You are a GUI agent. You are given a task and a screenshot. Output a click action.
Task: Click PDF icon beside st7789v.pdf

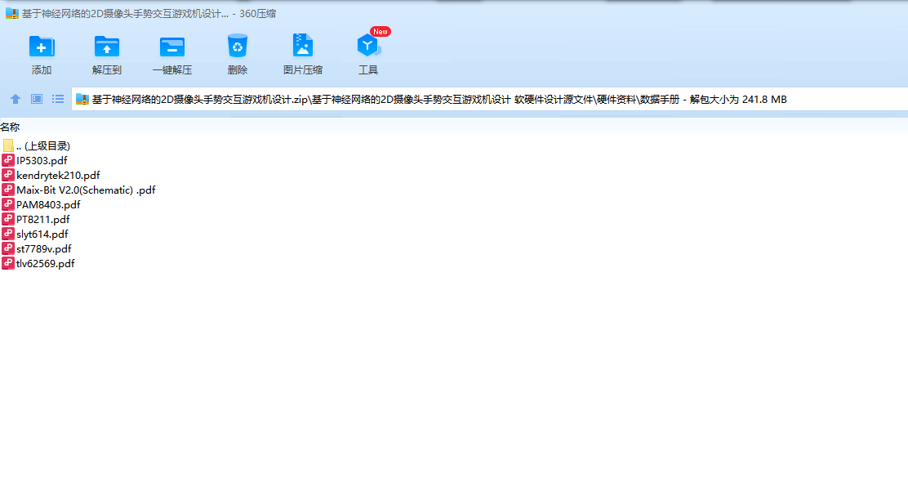[x=8, y=248]
